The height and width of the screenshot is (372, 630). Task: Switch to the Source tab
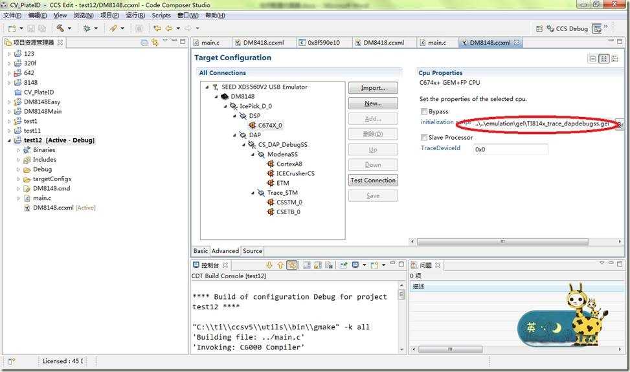pyautogui.click(x=253, y=251)
